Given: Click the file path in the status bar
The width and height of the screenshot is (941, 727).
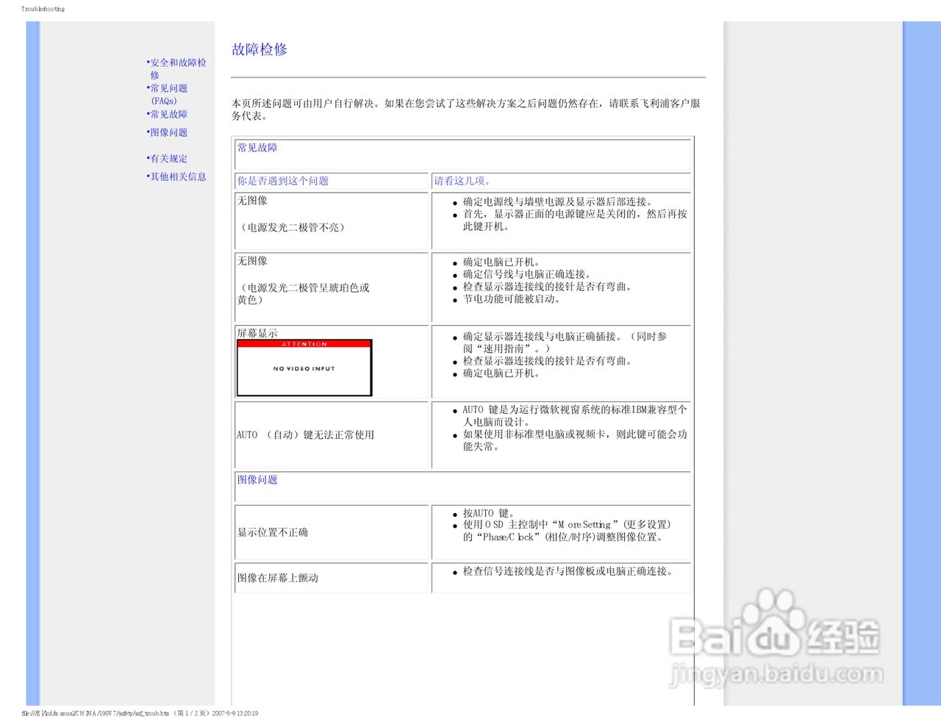Looking at the screenshot, I should pos(140,713).
